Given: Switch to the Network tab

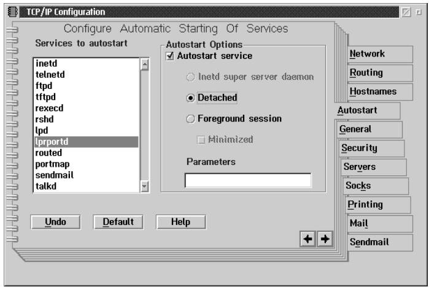Looking at the screenshot, I should tap(380, 54).
